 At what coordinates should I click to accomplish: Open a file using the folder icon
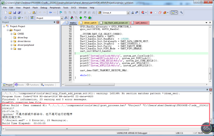10,13
